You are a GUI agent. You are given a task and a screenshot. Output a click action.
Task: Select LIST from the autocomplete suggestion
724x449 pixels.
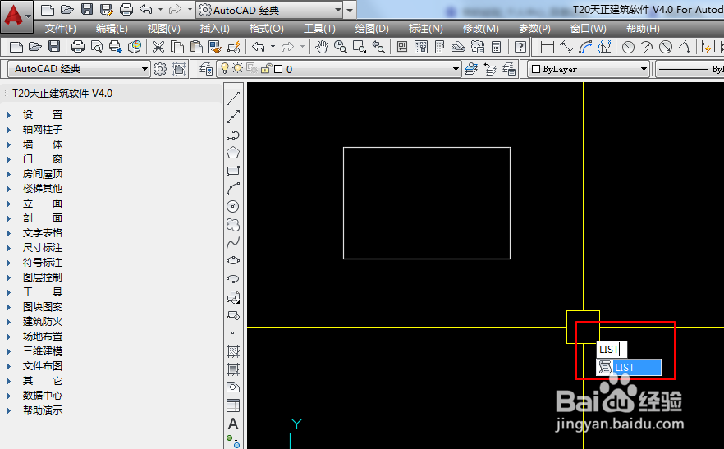[x=629, y=367]
